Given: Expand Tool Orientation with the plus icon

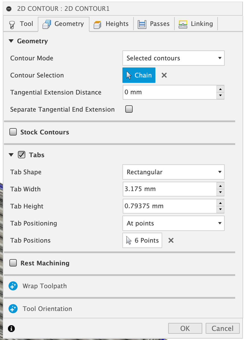Looking at the screenshot, I should pos(13,309).
